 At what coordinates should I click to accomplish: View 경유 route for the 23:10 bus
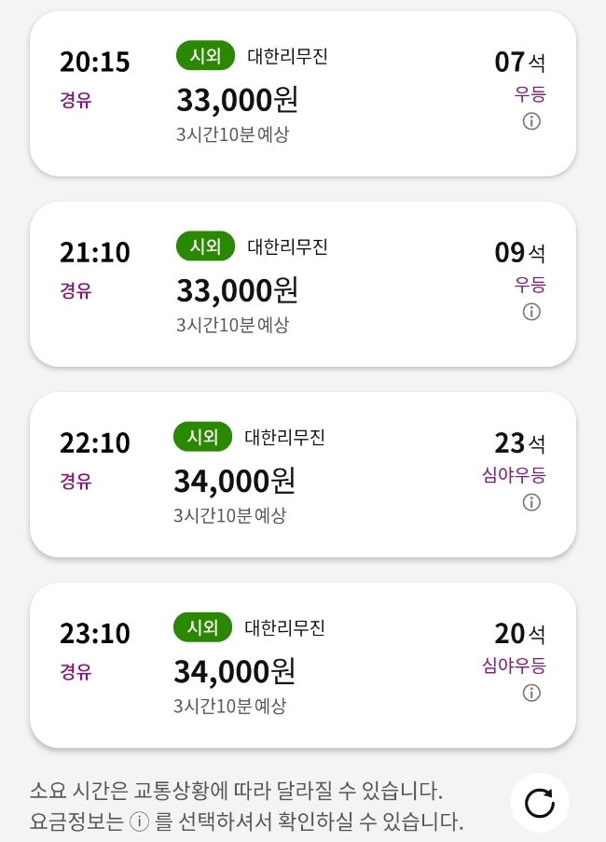click(x=76, y=672)
